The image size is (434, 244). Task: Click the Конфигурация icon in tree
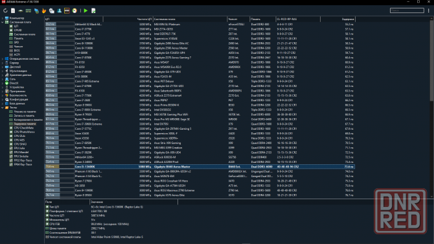click(7, 99)
